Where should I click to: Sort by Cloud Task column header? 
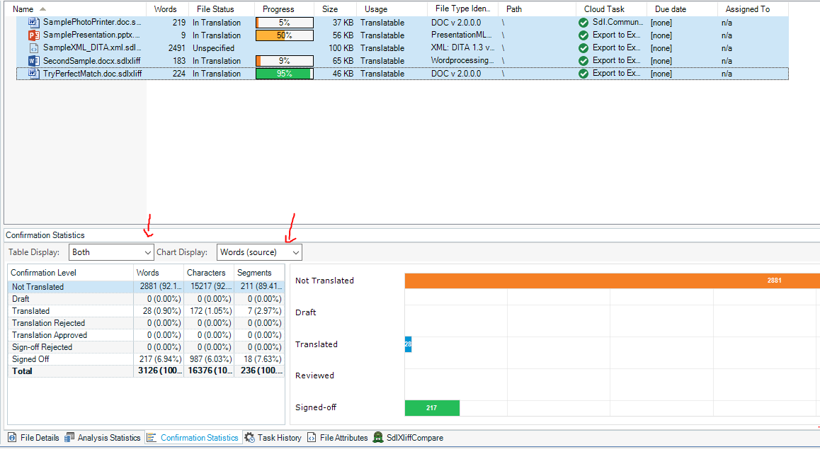pyautogui.click(x=611, y=9)
